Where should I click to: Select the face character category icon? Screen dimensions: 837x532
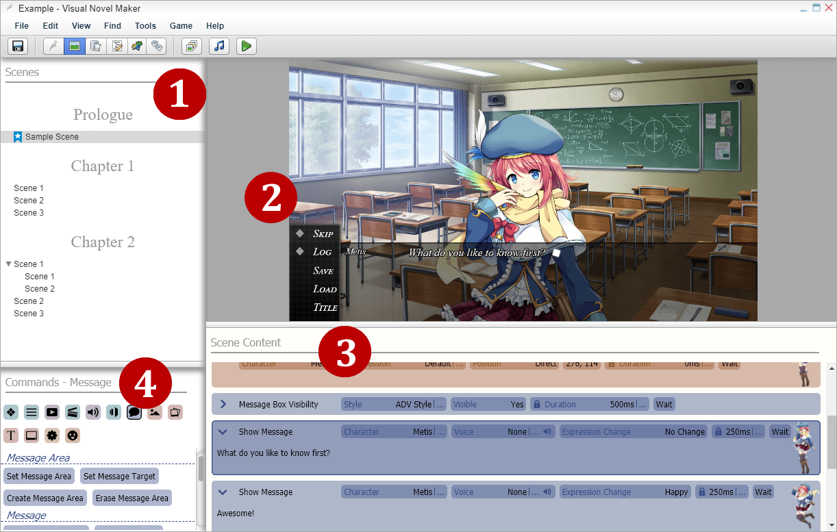point(73,435)
